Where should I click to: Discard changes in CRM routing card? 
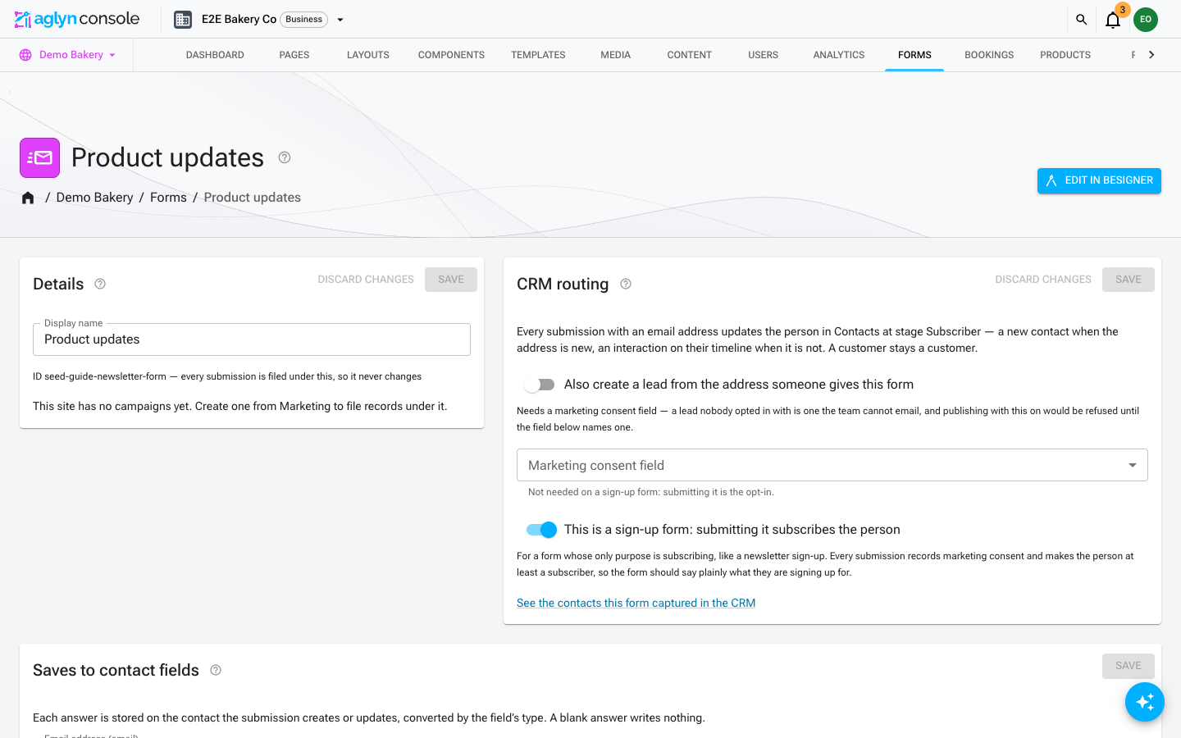point(1043,280)
